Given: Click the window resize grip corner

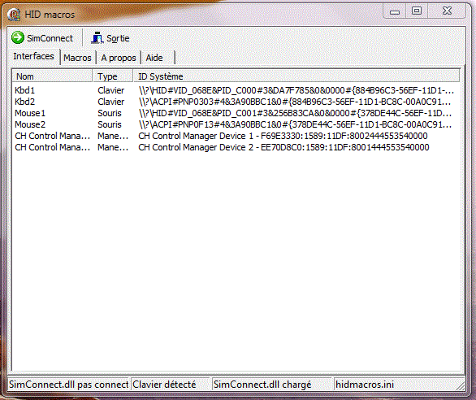Looking at the screenshot, I should tap(461, 385).
